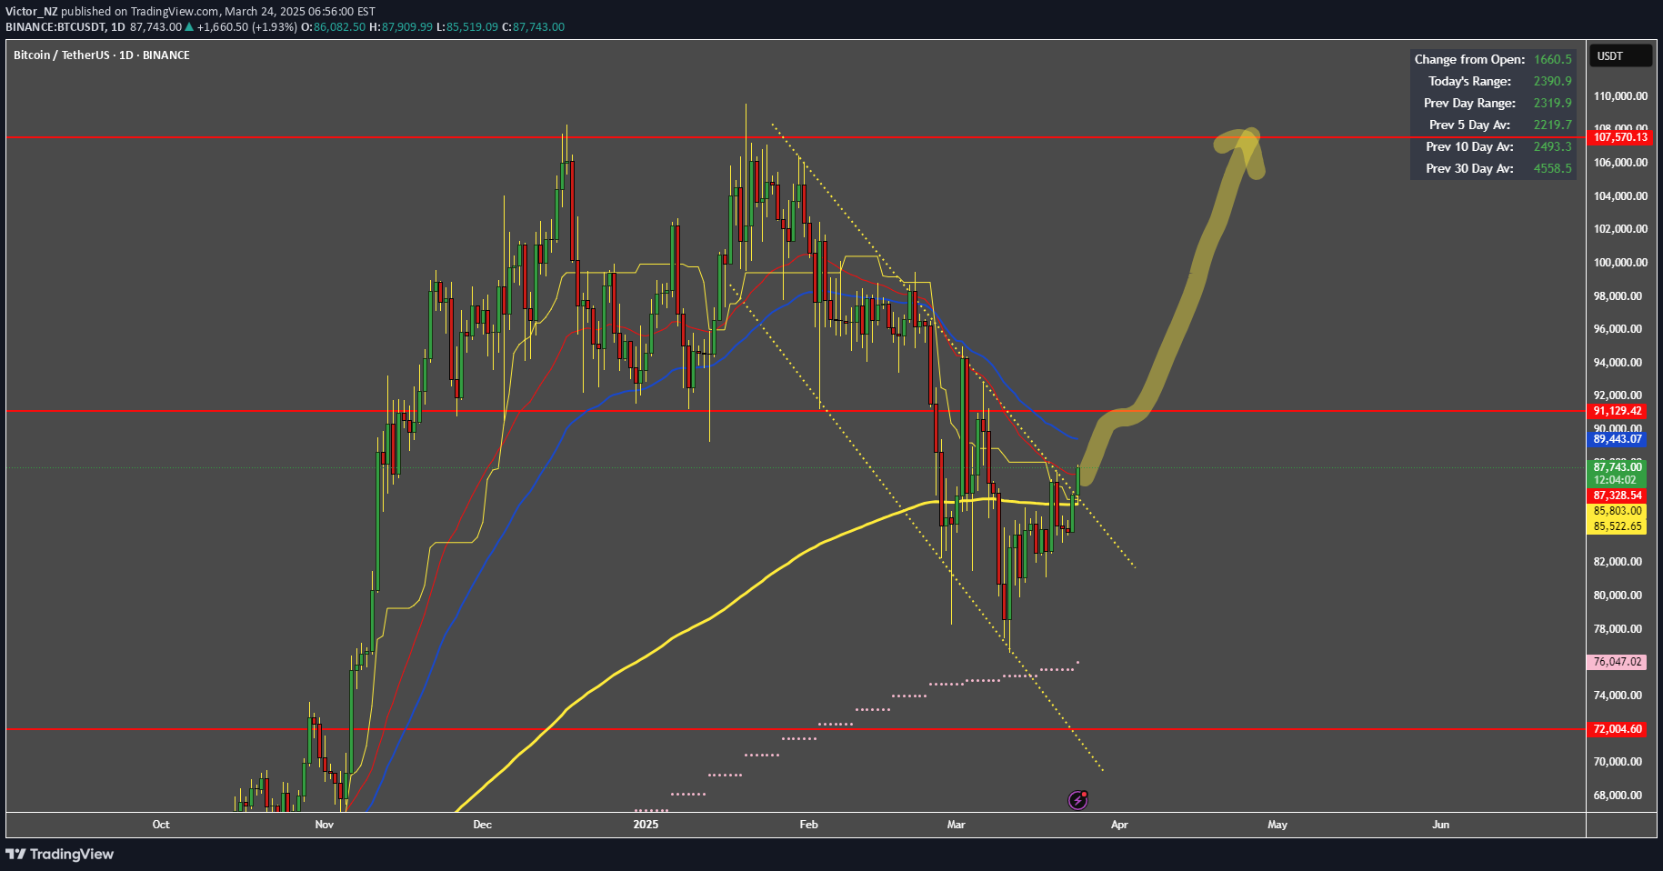Click the BINANCE:BTCUSDT symbol text in header
The image size is (1663, 871).
click(x=56, y=26)
